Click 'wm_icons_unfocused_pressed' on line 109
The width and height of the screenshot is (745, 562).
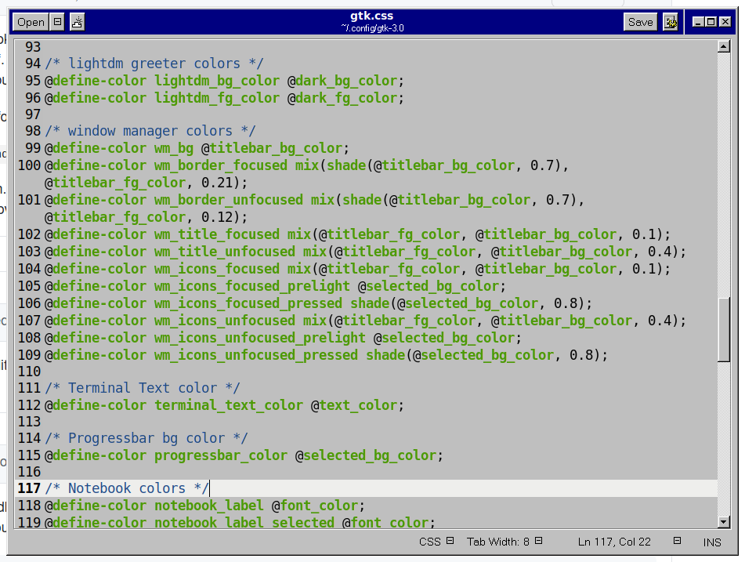click(x=256, y=355)
